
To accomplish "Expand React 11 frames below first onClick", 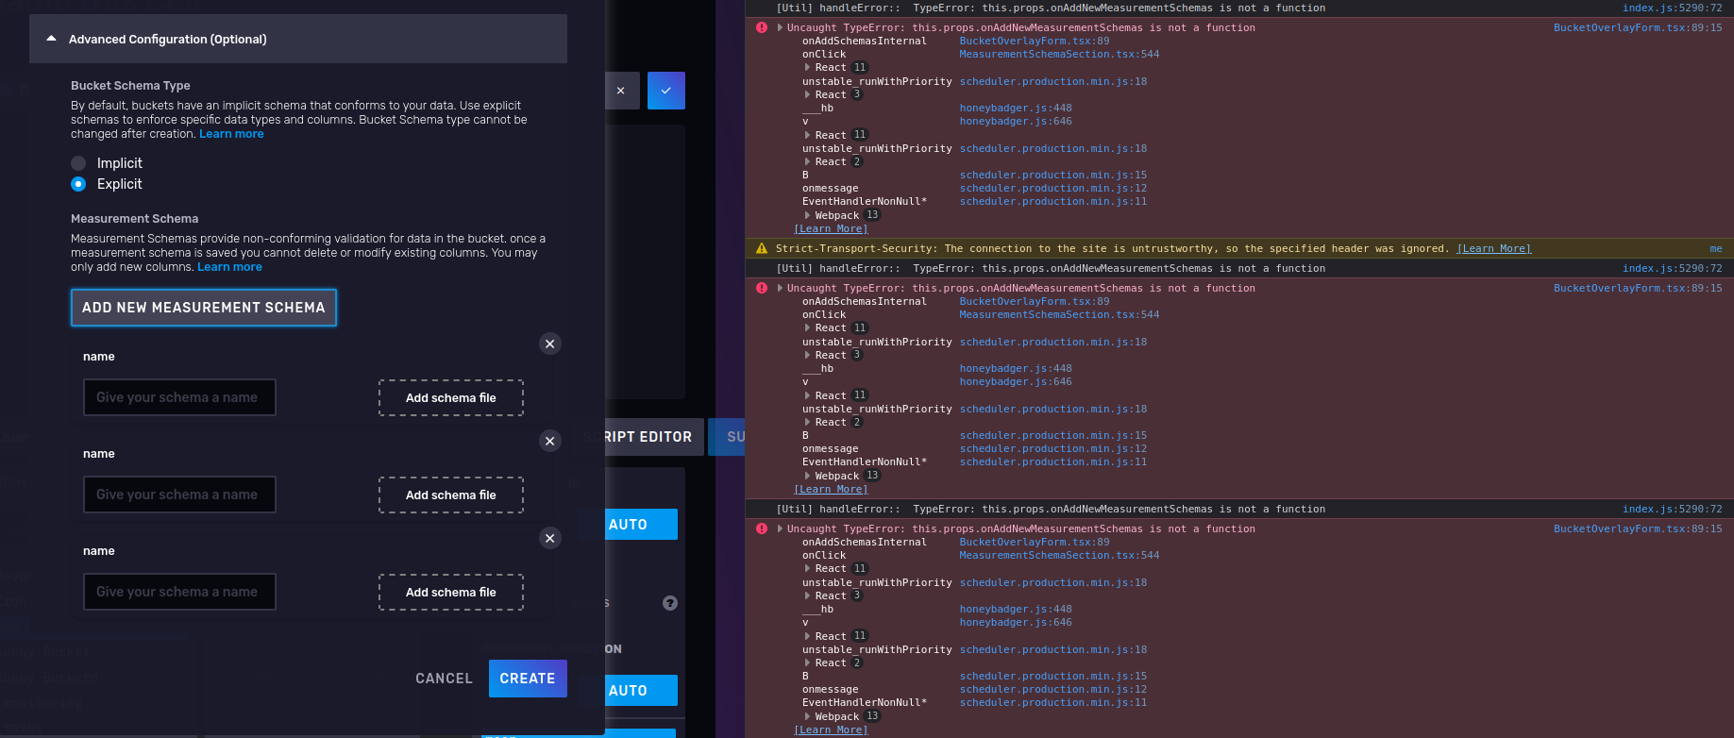I will click(807, 68).
